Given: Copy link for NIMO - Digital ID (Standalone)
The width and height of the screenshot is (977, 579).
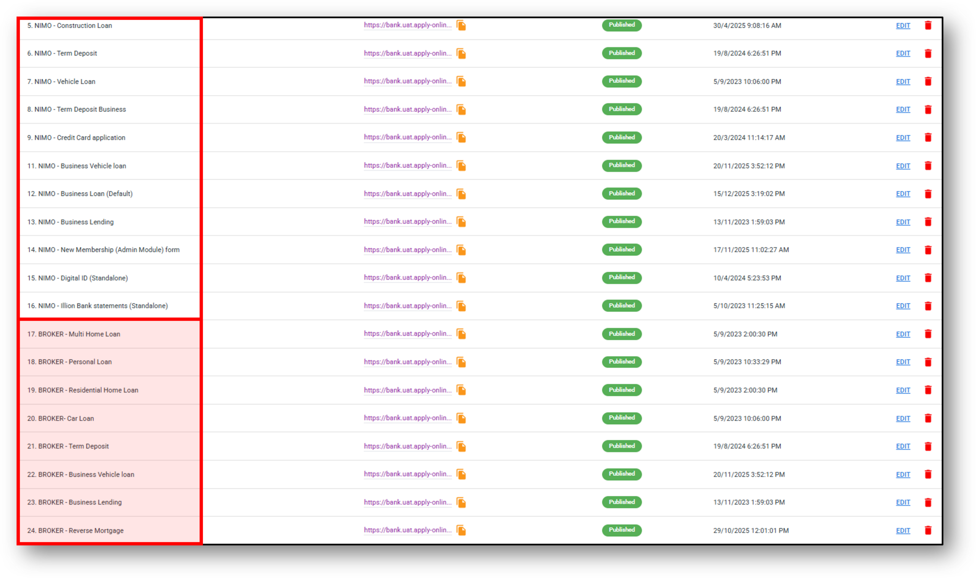Looking at the screenshot, I should (461, 278).
